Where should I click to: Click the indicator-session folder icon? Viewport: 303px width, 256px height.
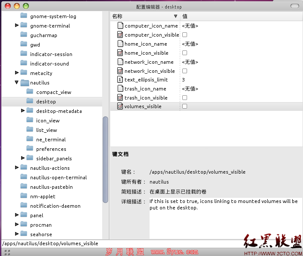pos(24,54)
